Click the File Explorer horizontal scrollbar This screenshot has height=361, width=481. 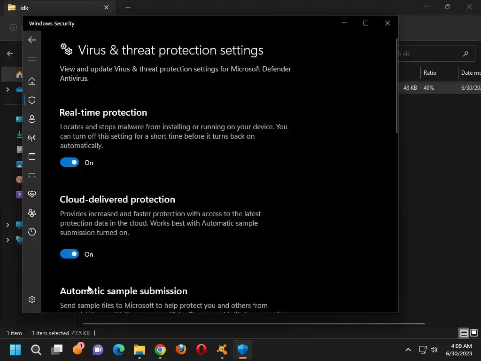click(x=254, y=323)
